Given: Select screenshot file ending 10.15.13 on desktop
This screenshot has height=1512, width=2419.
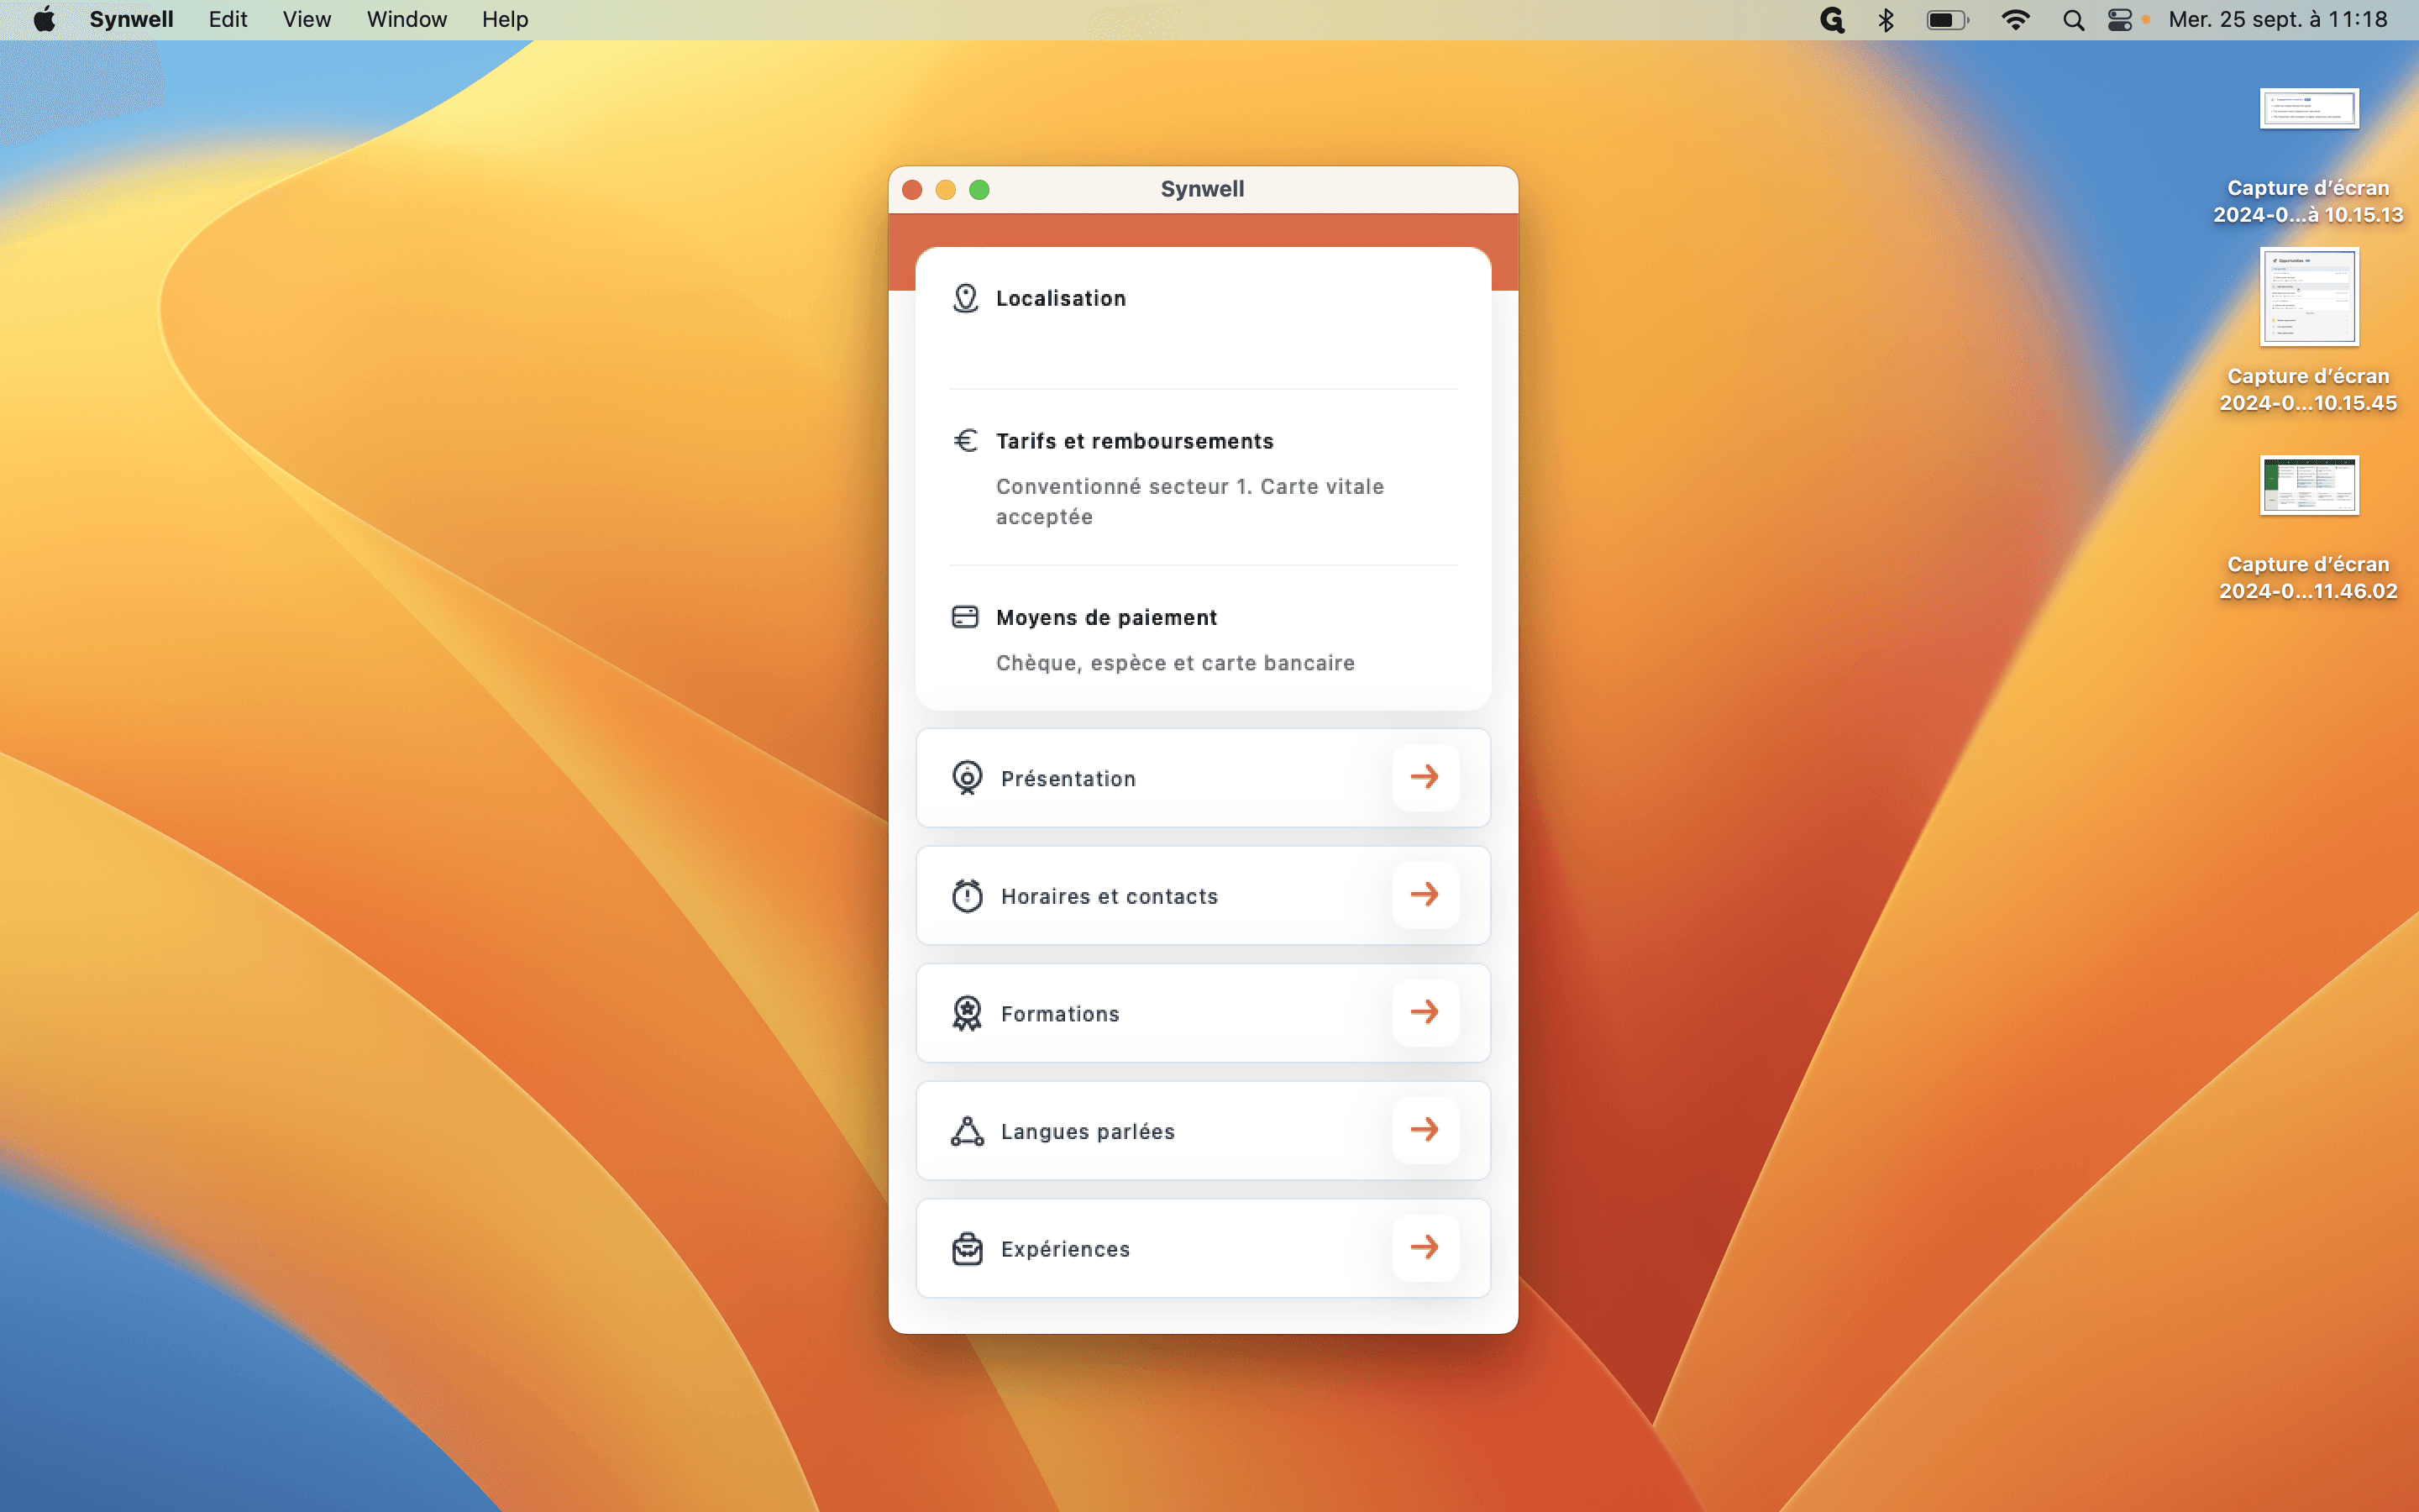Looking at the screenshot, I should [x=2308, y=157].
